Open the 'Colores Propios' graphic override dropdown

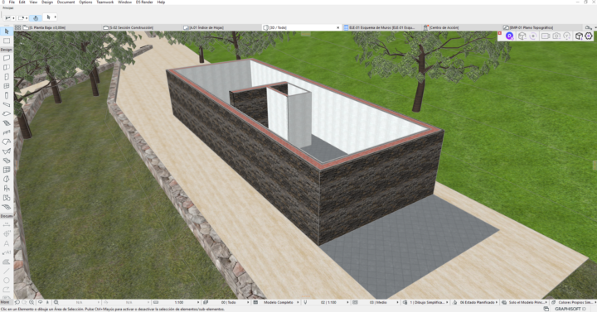pyautogui.click(x=573, y=303)
